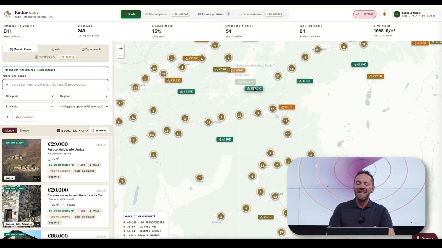Select the €365K property marker
Screen dimensions: 442x248
point(186,91)
